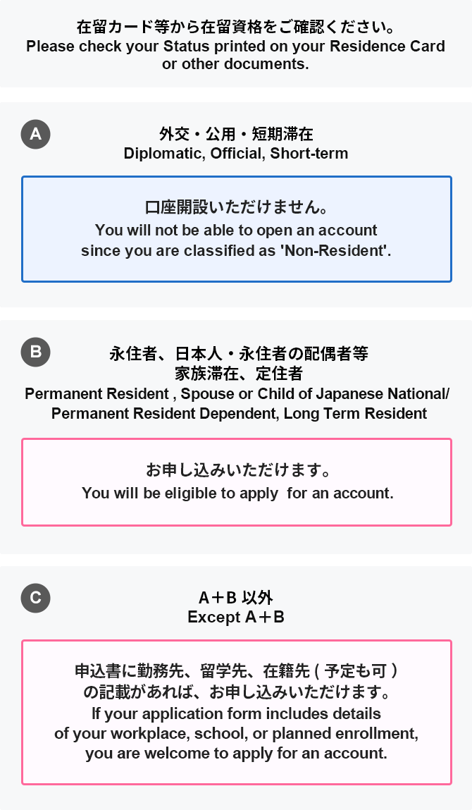Click the Japanese header about 在留カード
The width and height of the screenshot is (472, 810).
click(x=235, y=28)
